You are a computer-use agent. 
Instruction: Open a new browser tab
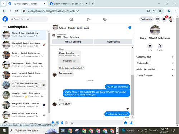coord(93,4)
